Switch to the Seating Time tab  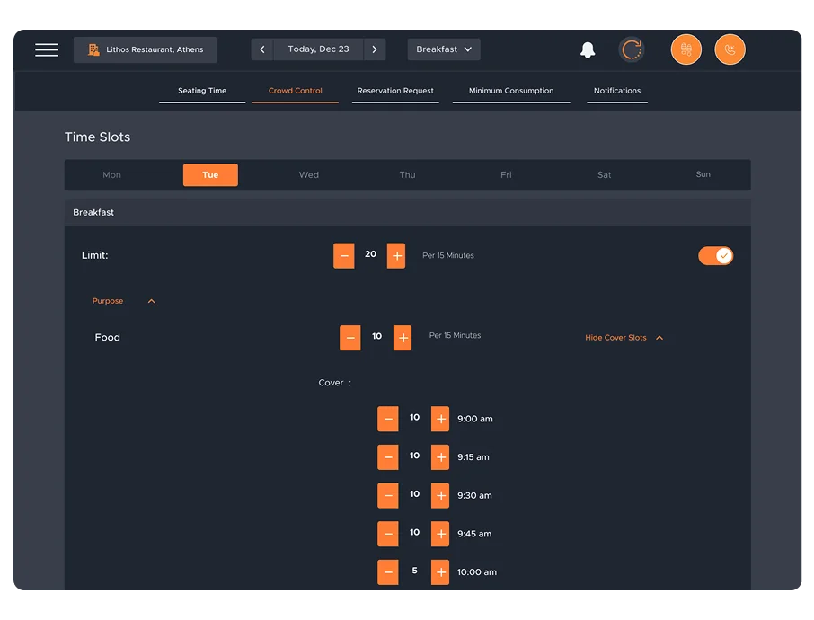[x=202, y=91]
